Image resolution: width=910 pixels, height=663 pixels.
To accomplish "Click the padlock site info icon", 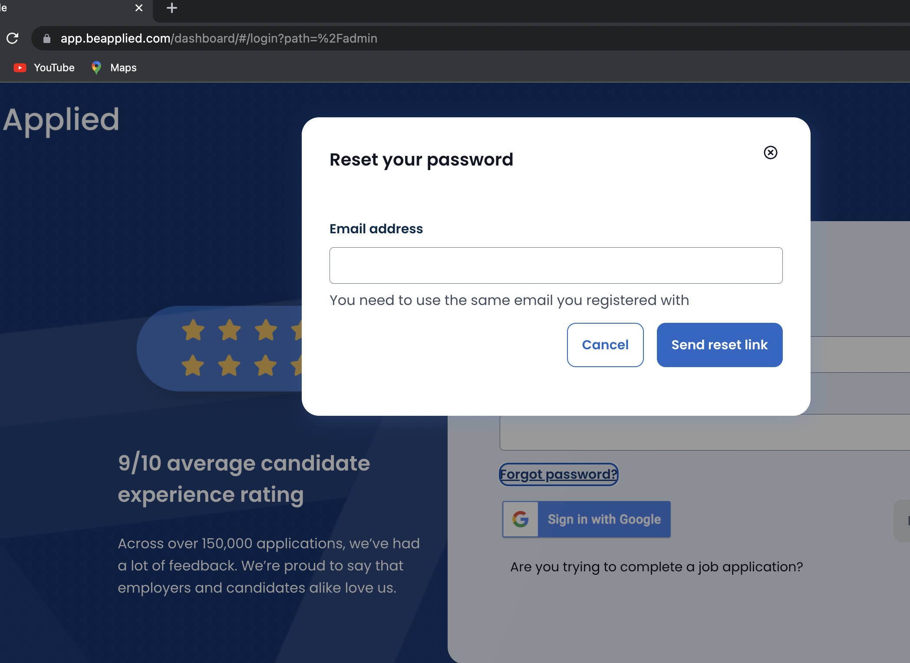I will [x=47, y=39].
